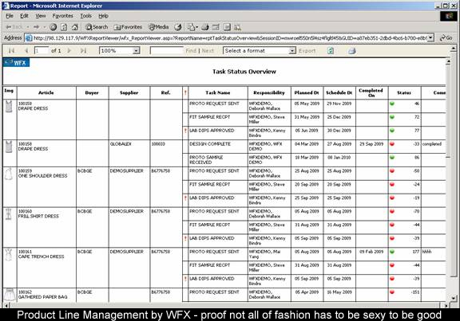Screen dimensions: 460x321
Task: Open the History icon next to Media
Action: coord(178,27)
